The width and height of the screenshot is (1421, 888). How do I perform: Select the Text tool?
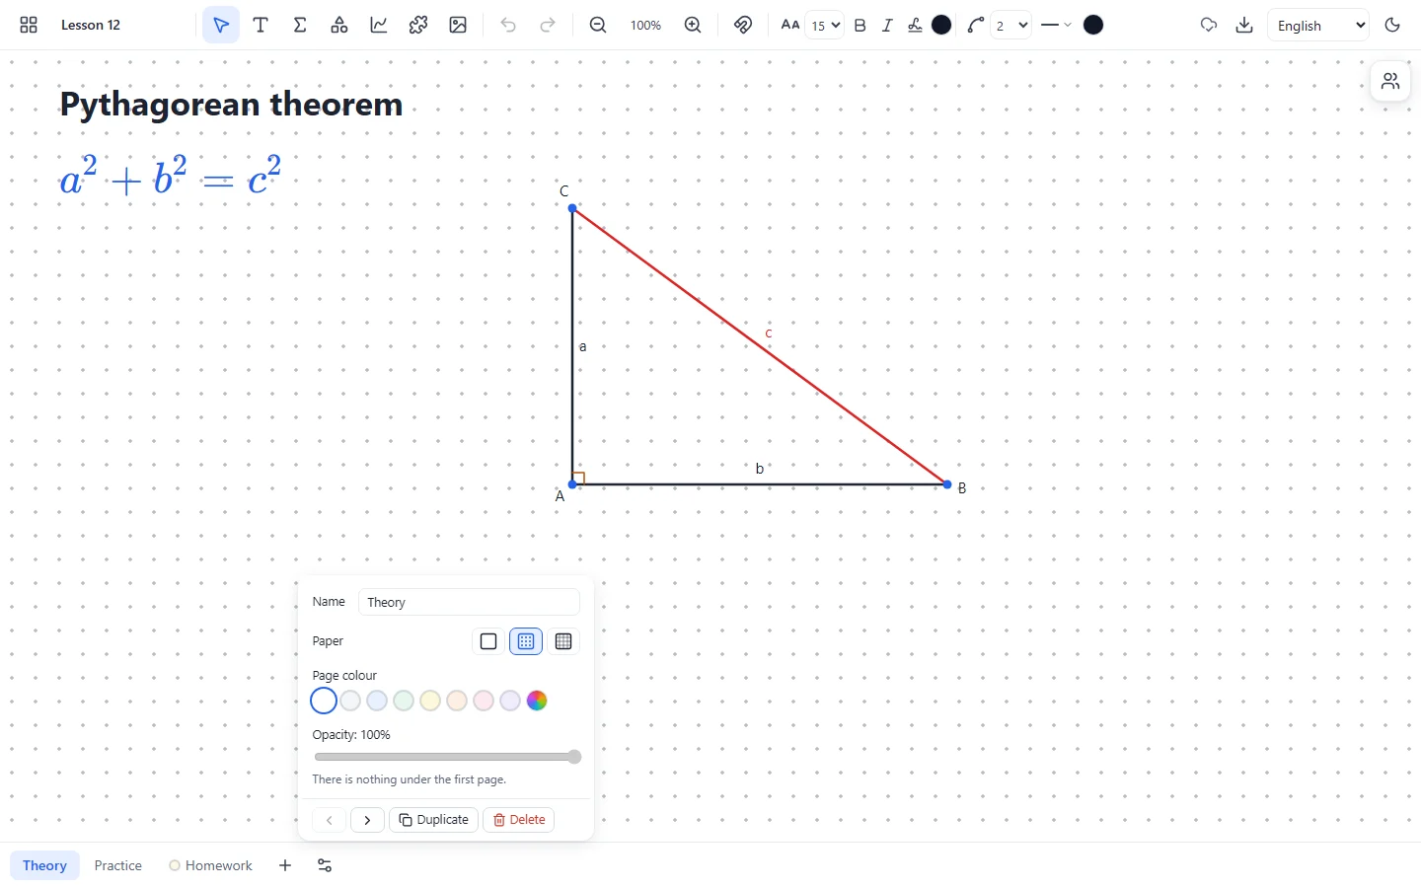261,25
